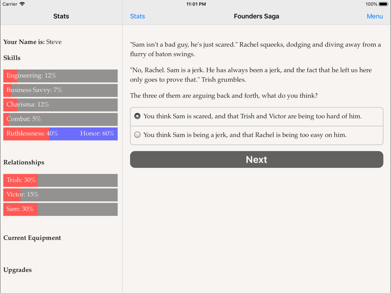Open the Stats link in the navigation bar

(137, 16)
